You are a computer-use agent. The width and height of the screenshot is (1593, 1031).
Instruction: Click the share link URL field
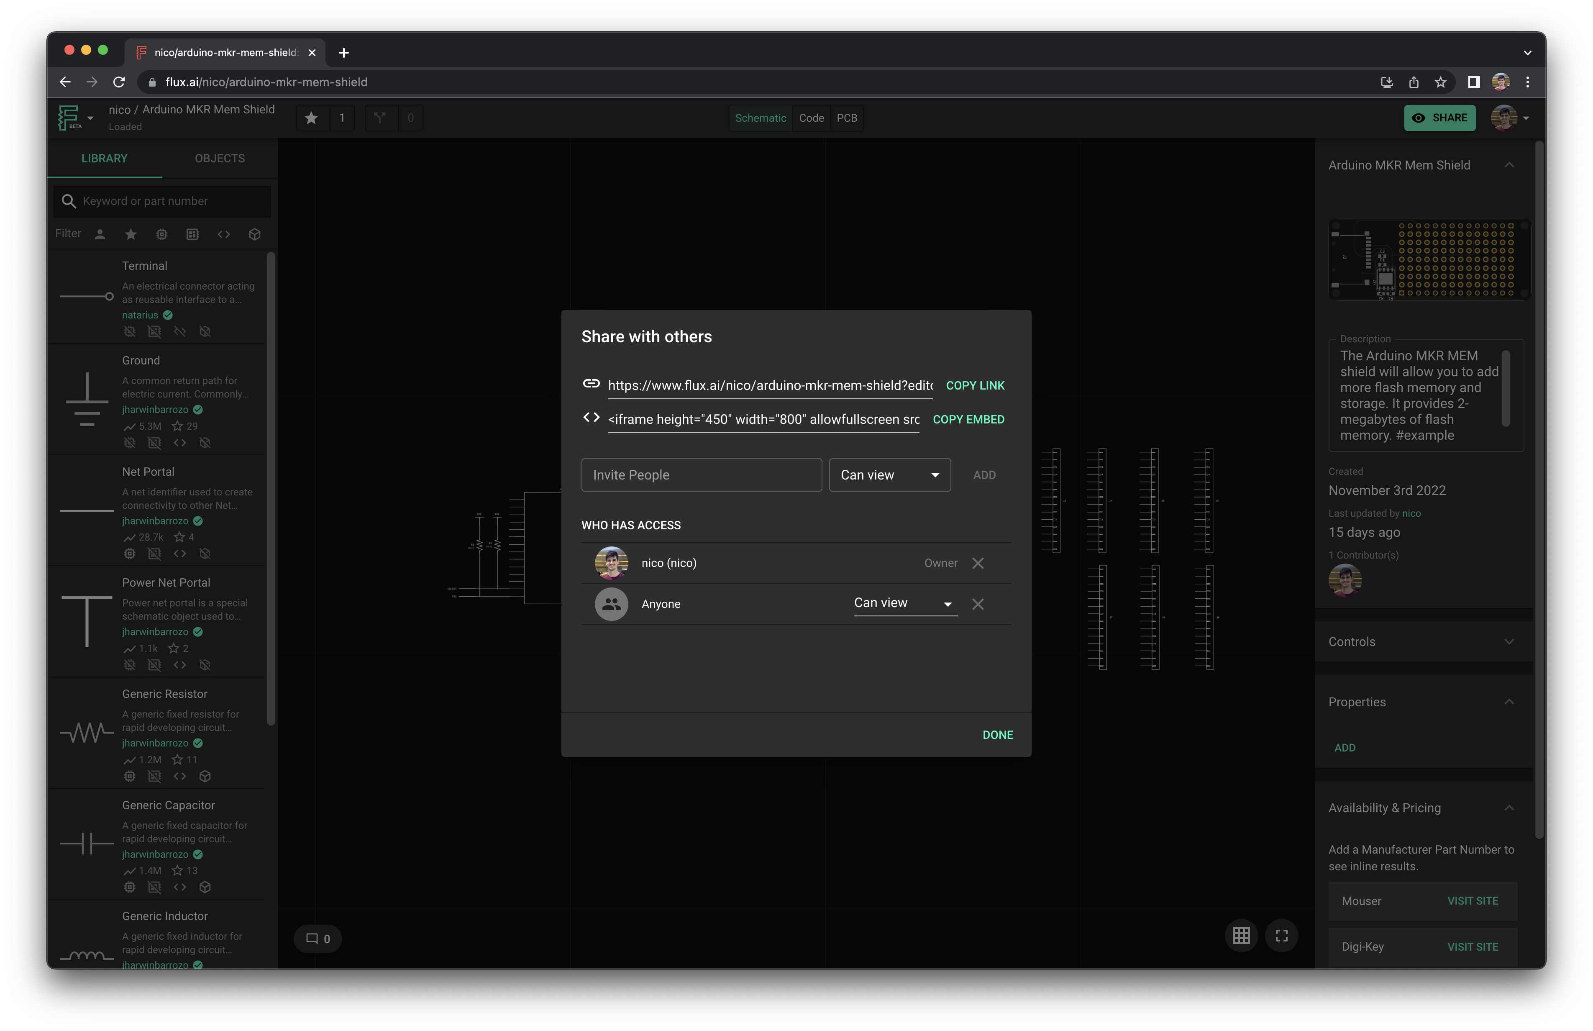click(x=770, y=386)
